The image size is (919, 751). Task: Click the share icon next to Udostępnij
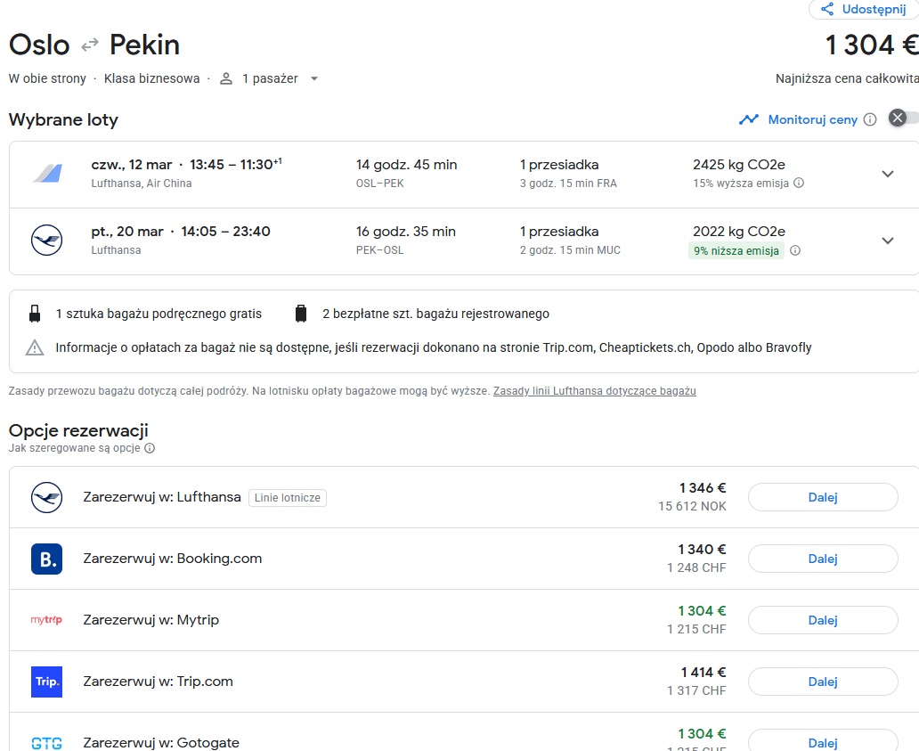(827, 10)
